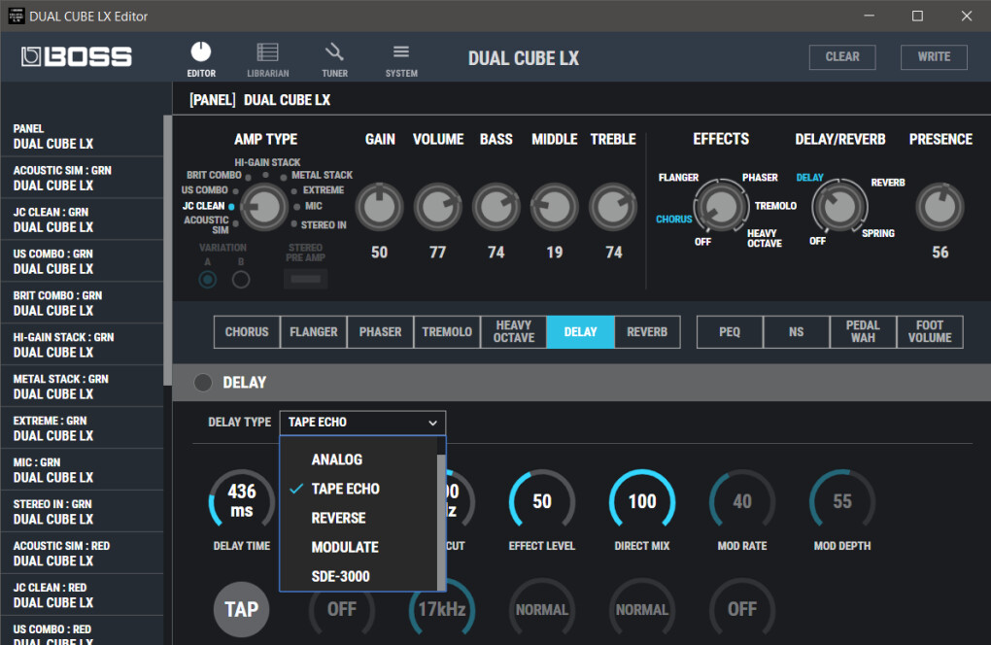991x645 pixels.
Task: Toggle the Delay effect on/off button
Action: click(203, 382)
